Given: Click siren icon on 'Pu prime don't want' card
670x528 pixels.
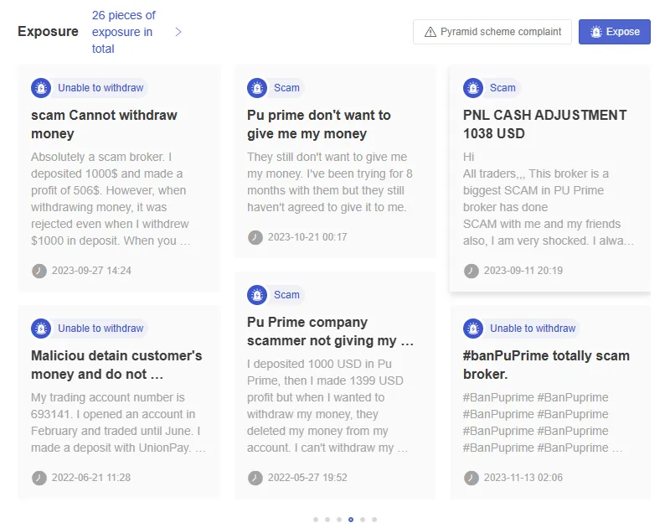Looking at the screenshot, I should tap(257, 88).
